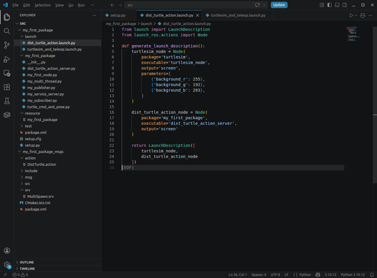Open the Run menu

click(81, 5)
